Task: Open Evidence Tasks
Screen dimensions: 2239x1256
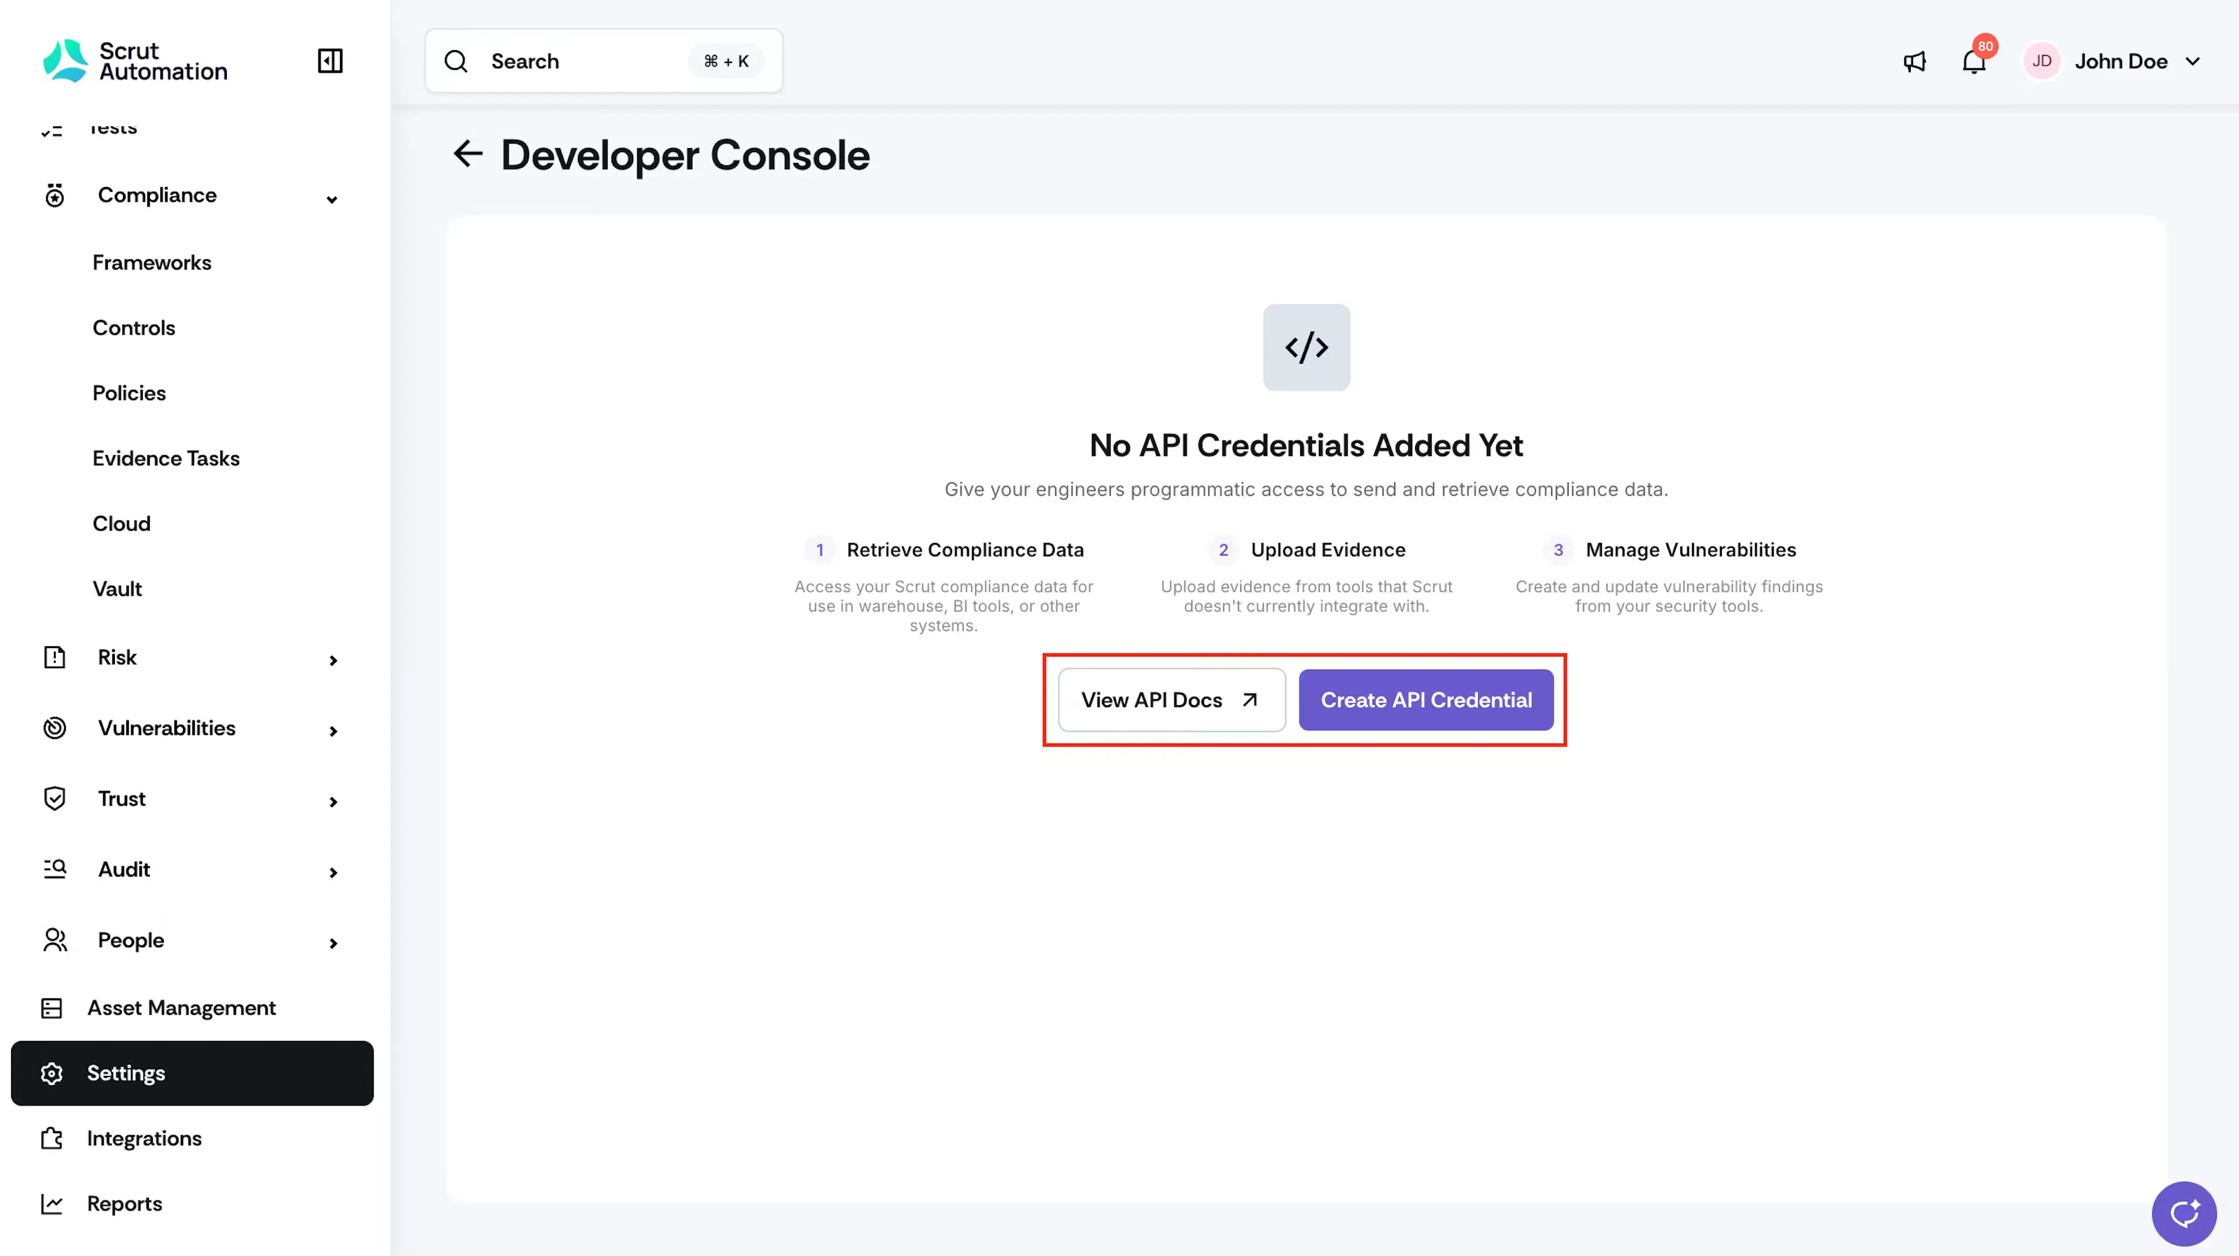Action: point(166,458)
